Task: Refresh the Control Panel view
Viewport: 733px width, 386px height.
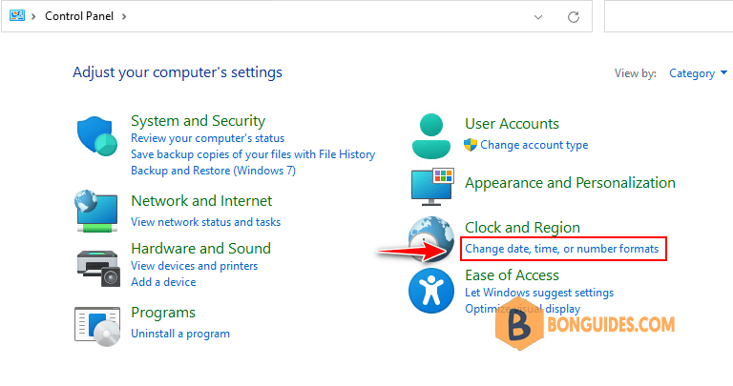Action: coord(574,17)
